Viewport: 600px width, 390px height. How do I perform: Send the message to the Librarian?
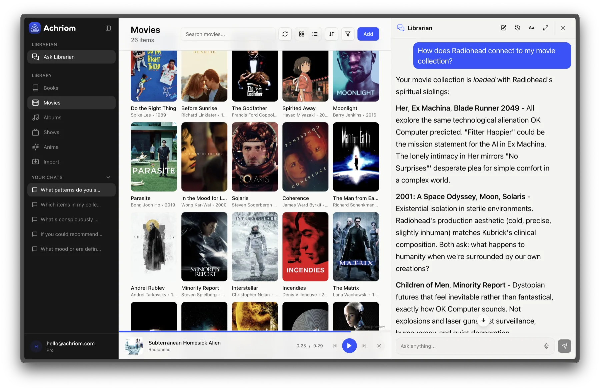click(x=564, y=346)
